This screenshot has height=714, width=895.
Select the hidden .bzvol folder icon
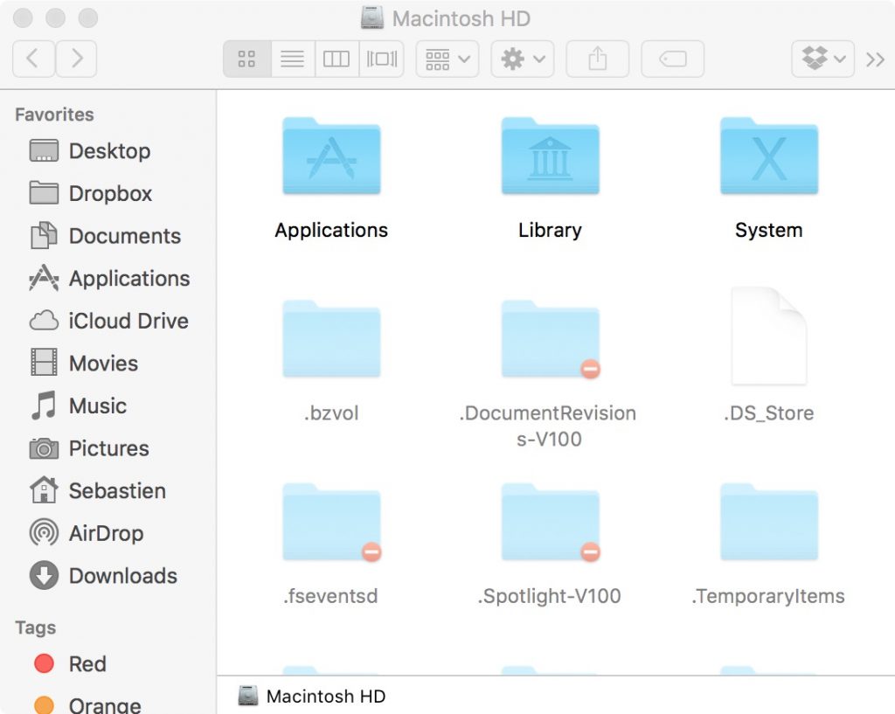[331, 339]
